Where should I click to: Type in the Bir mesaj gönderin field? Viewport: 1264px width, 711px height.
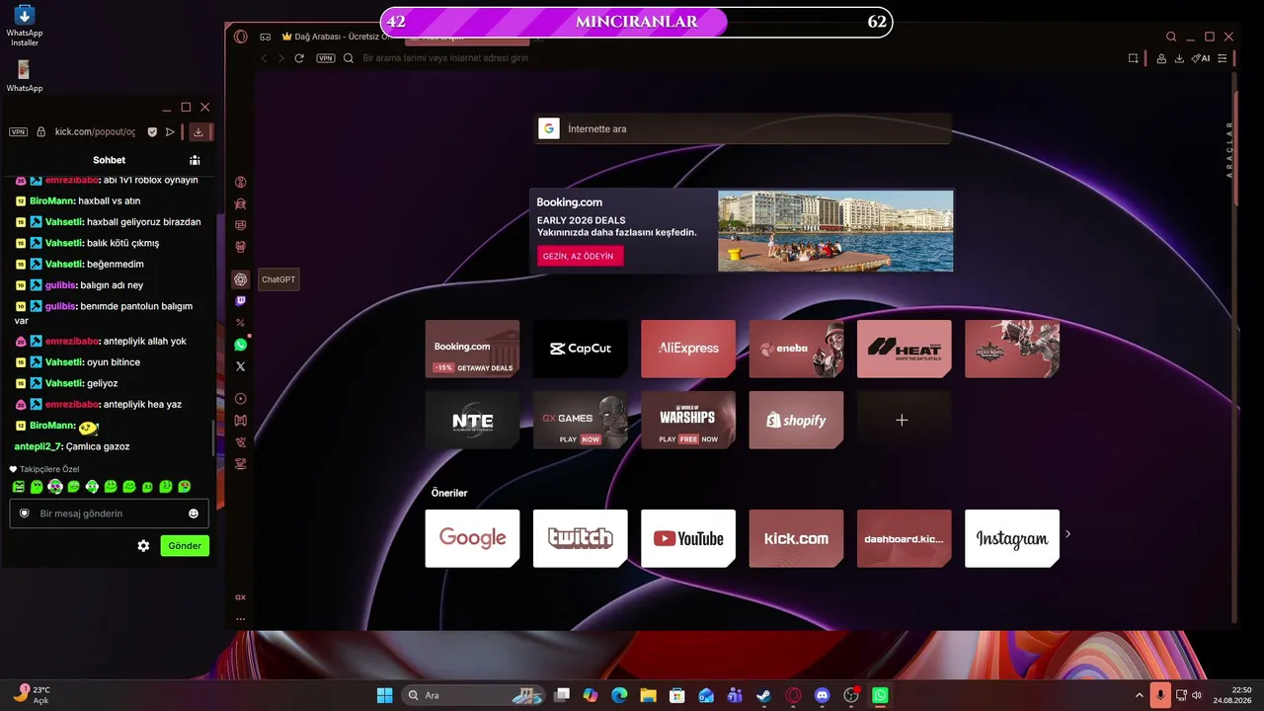pos(110,513)
